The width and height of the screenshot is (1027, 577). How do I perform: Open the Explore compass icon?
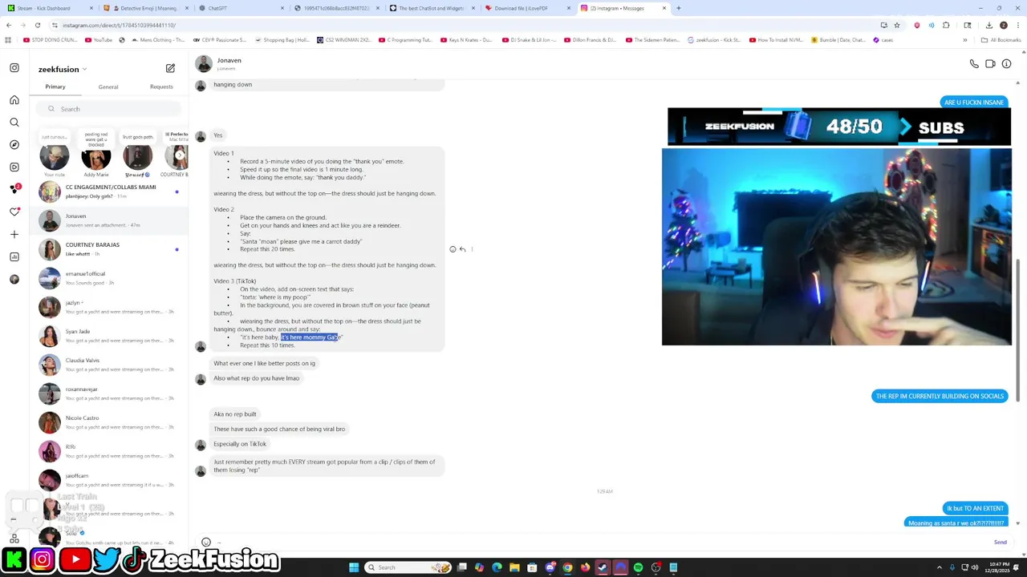point(14,145)
